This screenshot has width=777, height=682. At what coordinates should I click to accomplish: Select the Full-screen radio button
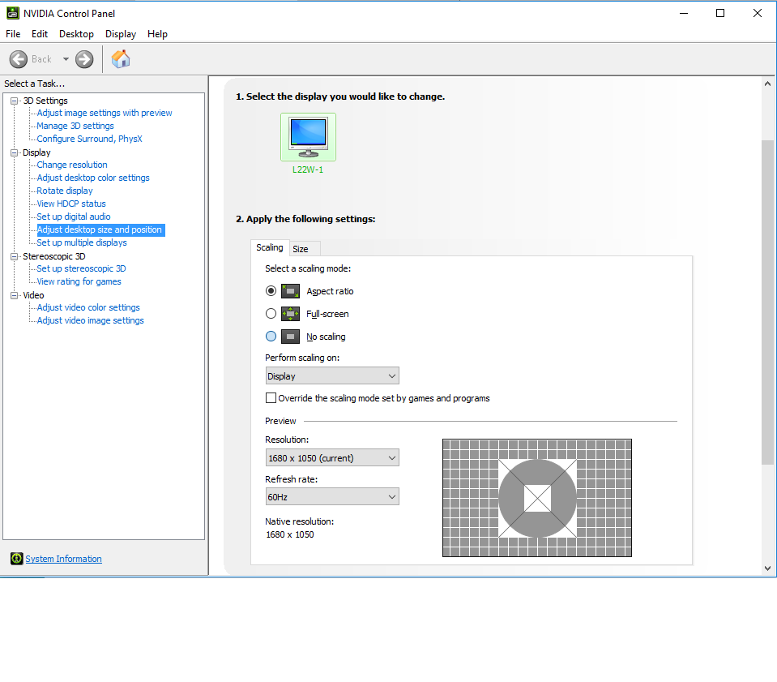(x=271, y=314)
